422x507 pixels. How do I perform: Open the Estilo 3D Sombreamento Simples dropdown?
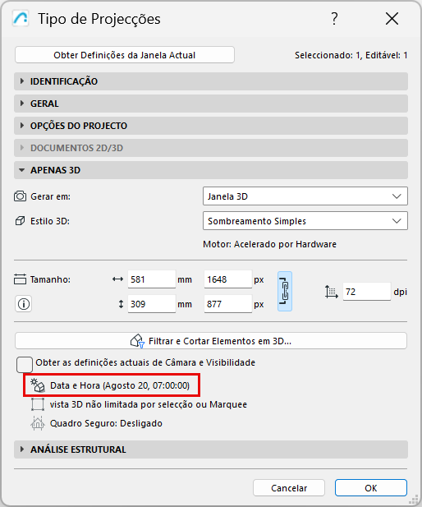pos(305,221)
